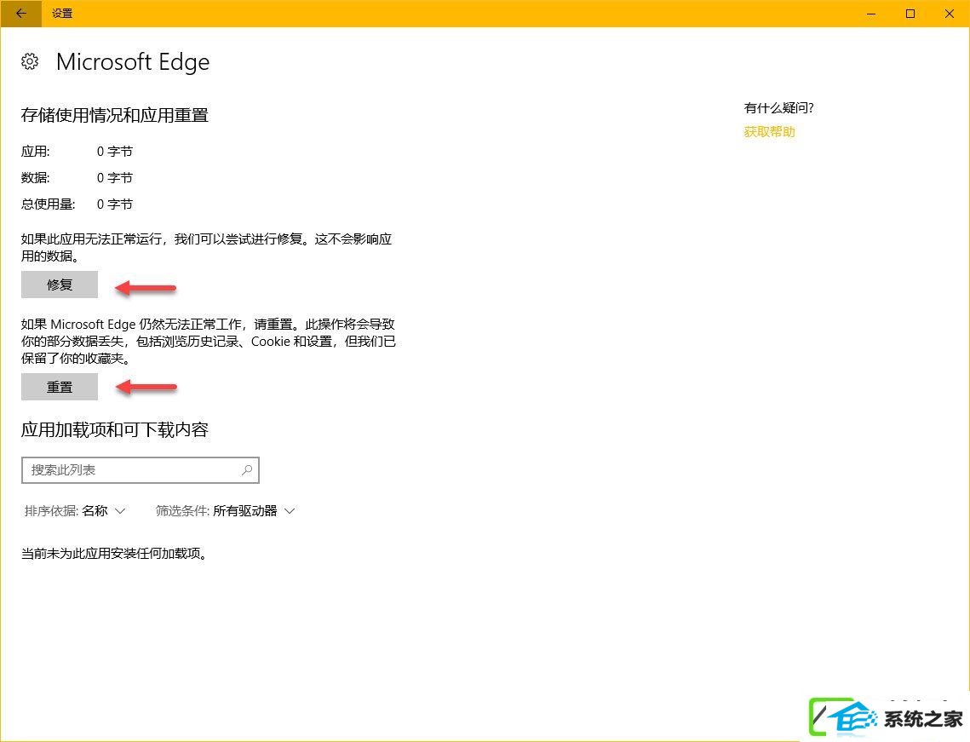Click the 当前未为此应用安装任何加载项 message
Screen dimensions: 970x742
[114, 554]
